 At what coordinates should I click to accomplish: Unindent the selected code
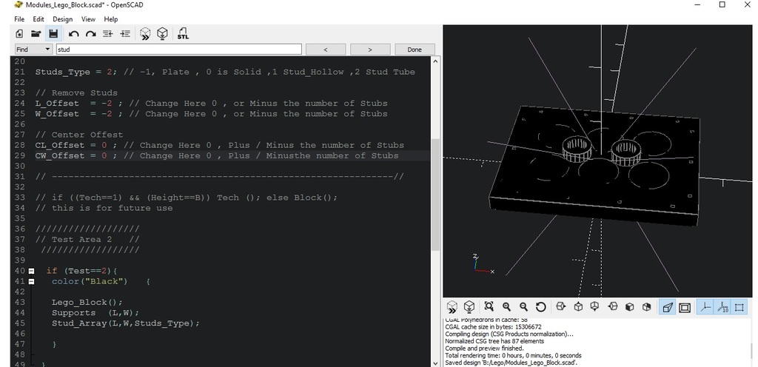coord(108,34)
